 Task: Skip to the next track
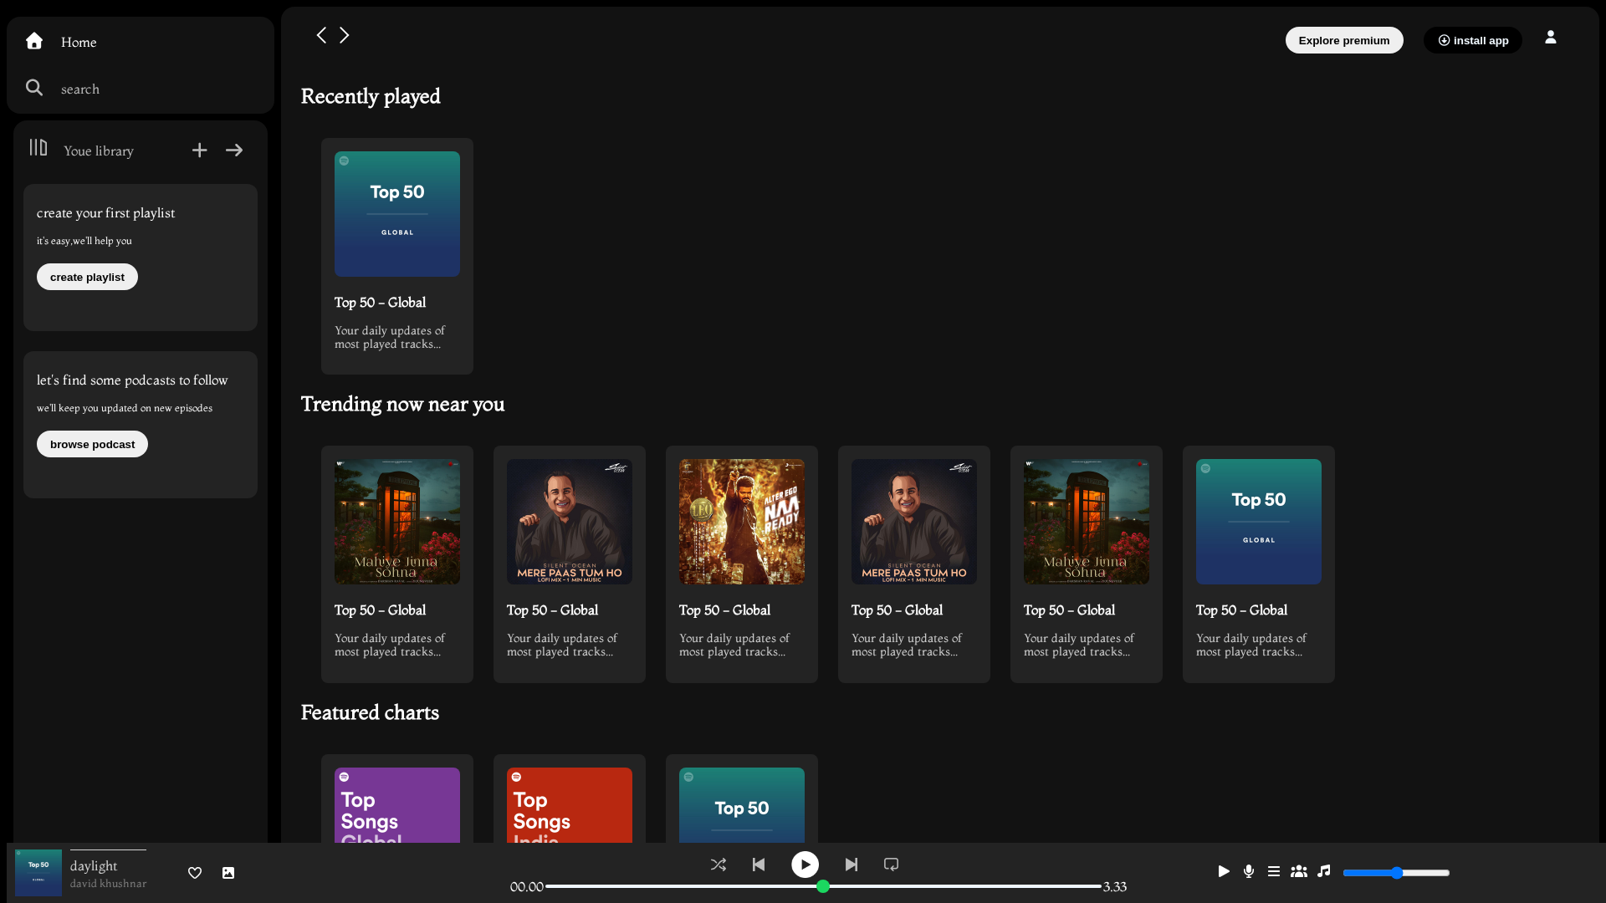852,865
